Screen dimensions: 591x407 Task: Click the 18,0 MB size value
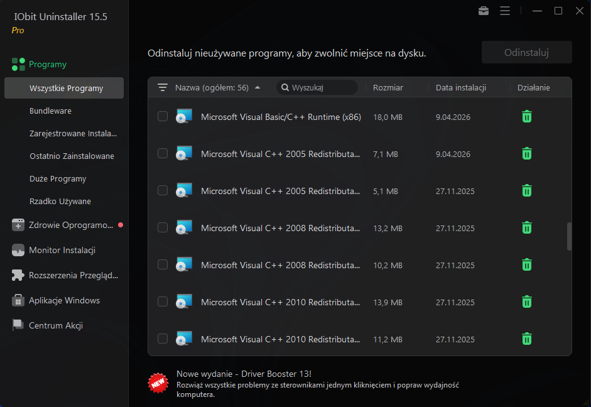388,117
